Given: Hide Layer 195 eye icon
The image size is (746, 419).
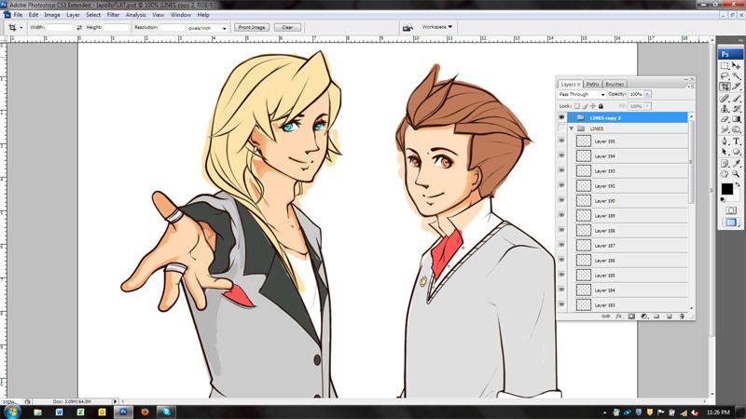Looking at the screenshot, I should [x=561, y=142].
